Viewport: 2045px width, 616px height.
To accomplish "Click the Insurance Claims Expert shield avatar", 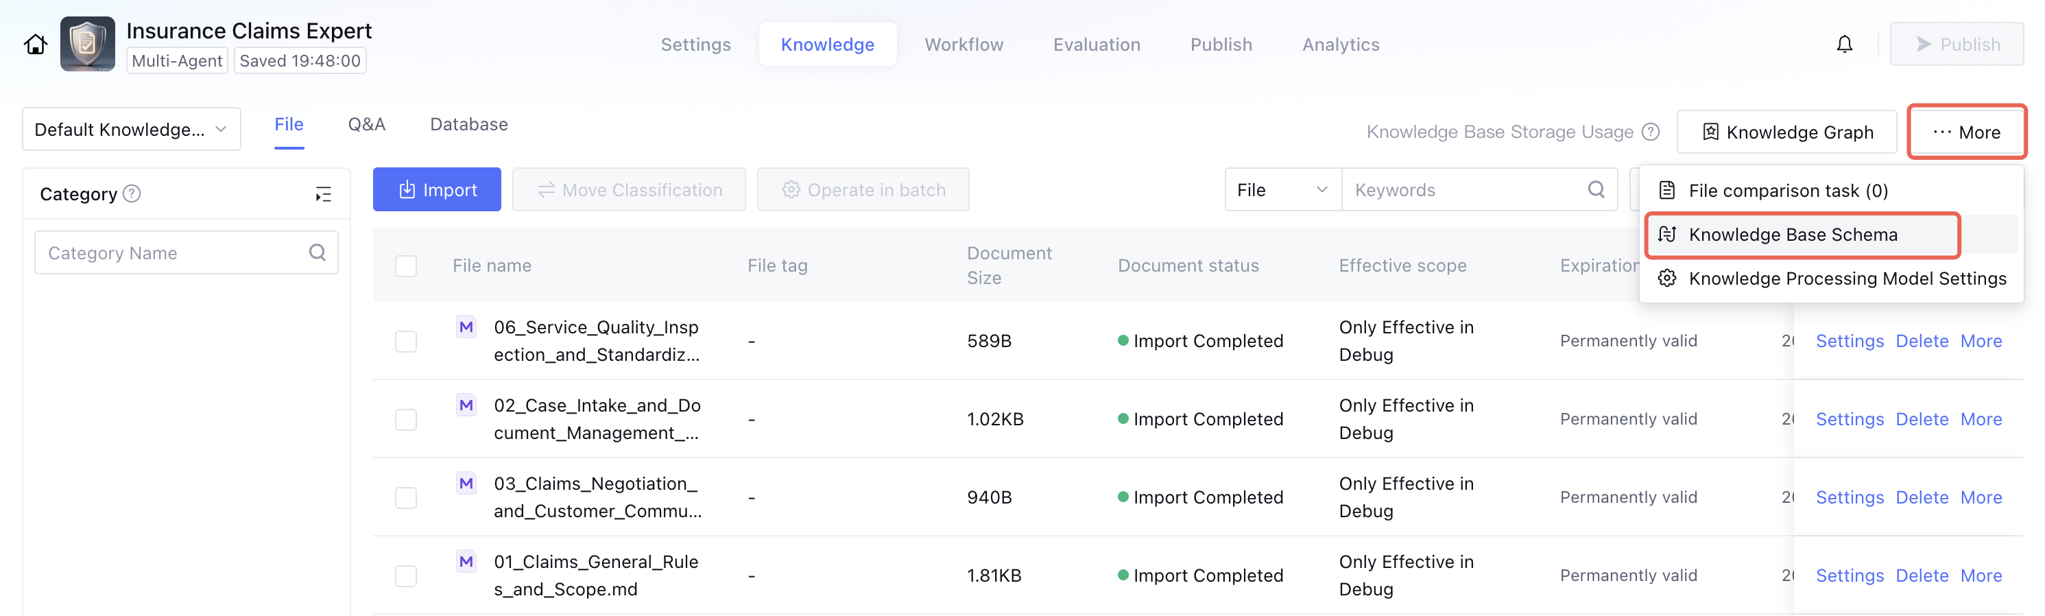I will click(x=87, y=45).
